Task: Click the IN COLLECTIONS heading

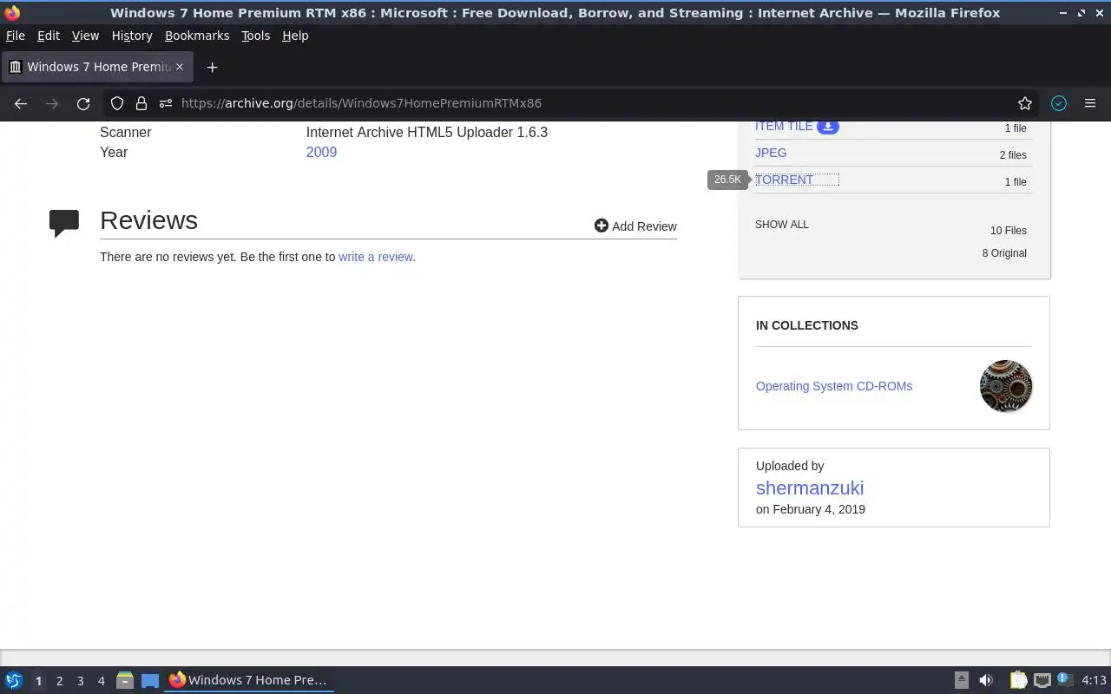Action: point(807,325)
